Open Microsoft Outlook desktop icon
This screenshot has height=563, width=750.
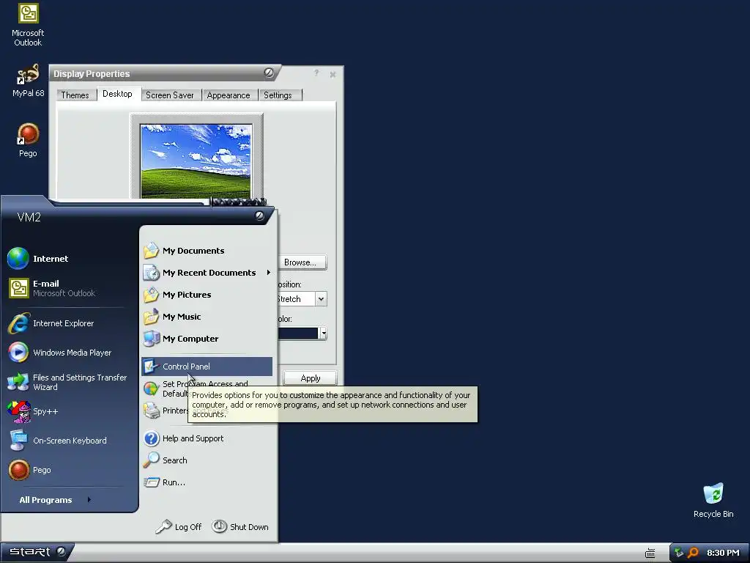pyautogui.click(x=28, y=25)
